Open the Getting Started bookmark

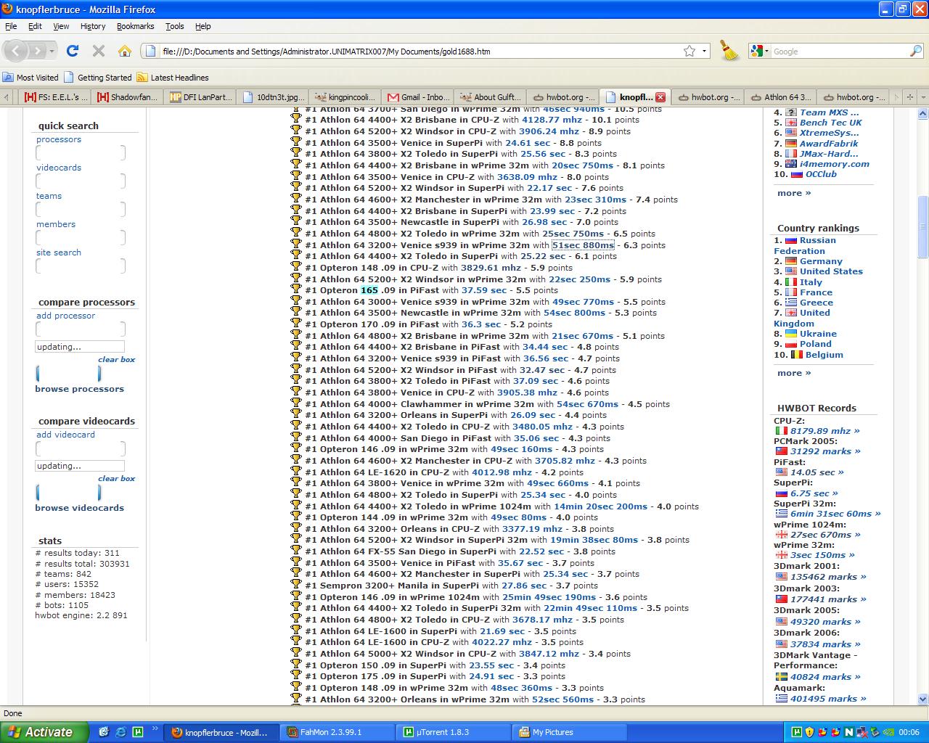tap(98, 78)
